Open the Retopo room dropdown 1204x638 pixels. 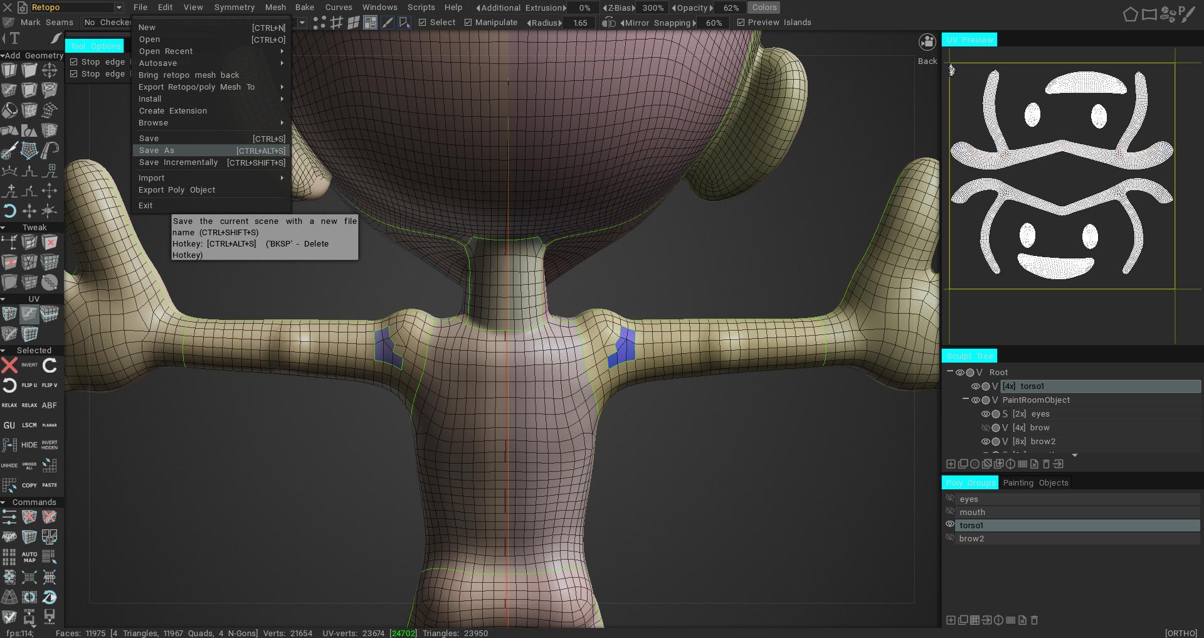(119, 8)
